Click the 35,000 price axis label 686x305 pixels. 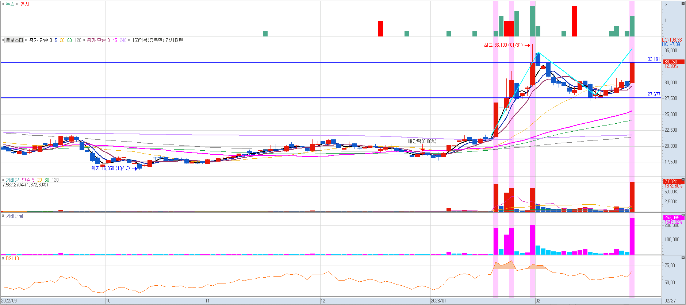coord(671,51)
